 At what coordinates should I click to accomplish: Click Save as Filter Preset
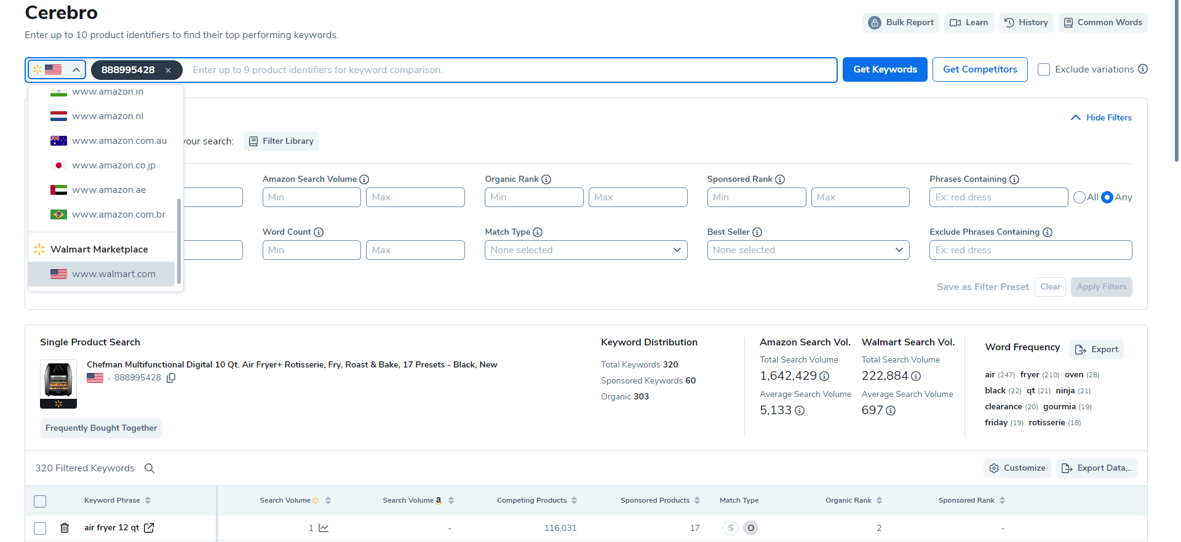[983, 287]
